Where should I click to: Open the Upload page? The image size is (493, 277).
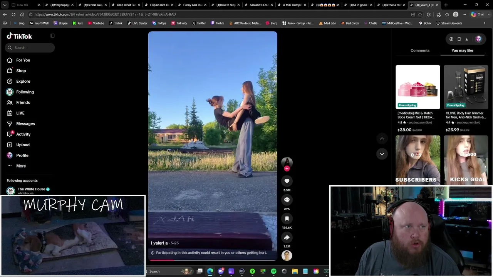pyautogui.click(x=18, y=145)
